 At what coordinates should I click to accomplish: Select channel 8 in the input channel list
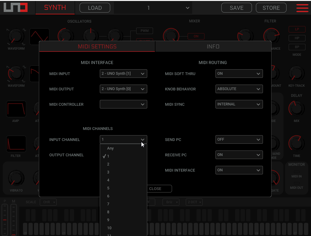123,212
